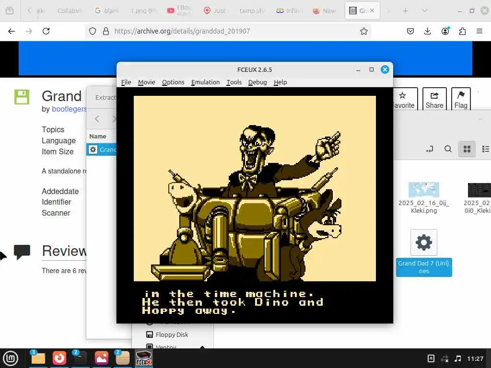Open the Pocket save icon in Firefox toolbar
The image size is (491, 368).
(x=410, y=31)
